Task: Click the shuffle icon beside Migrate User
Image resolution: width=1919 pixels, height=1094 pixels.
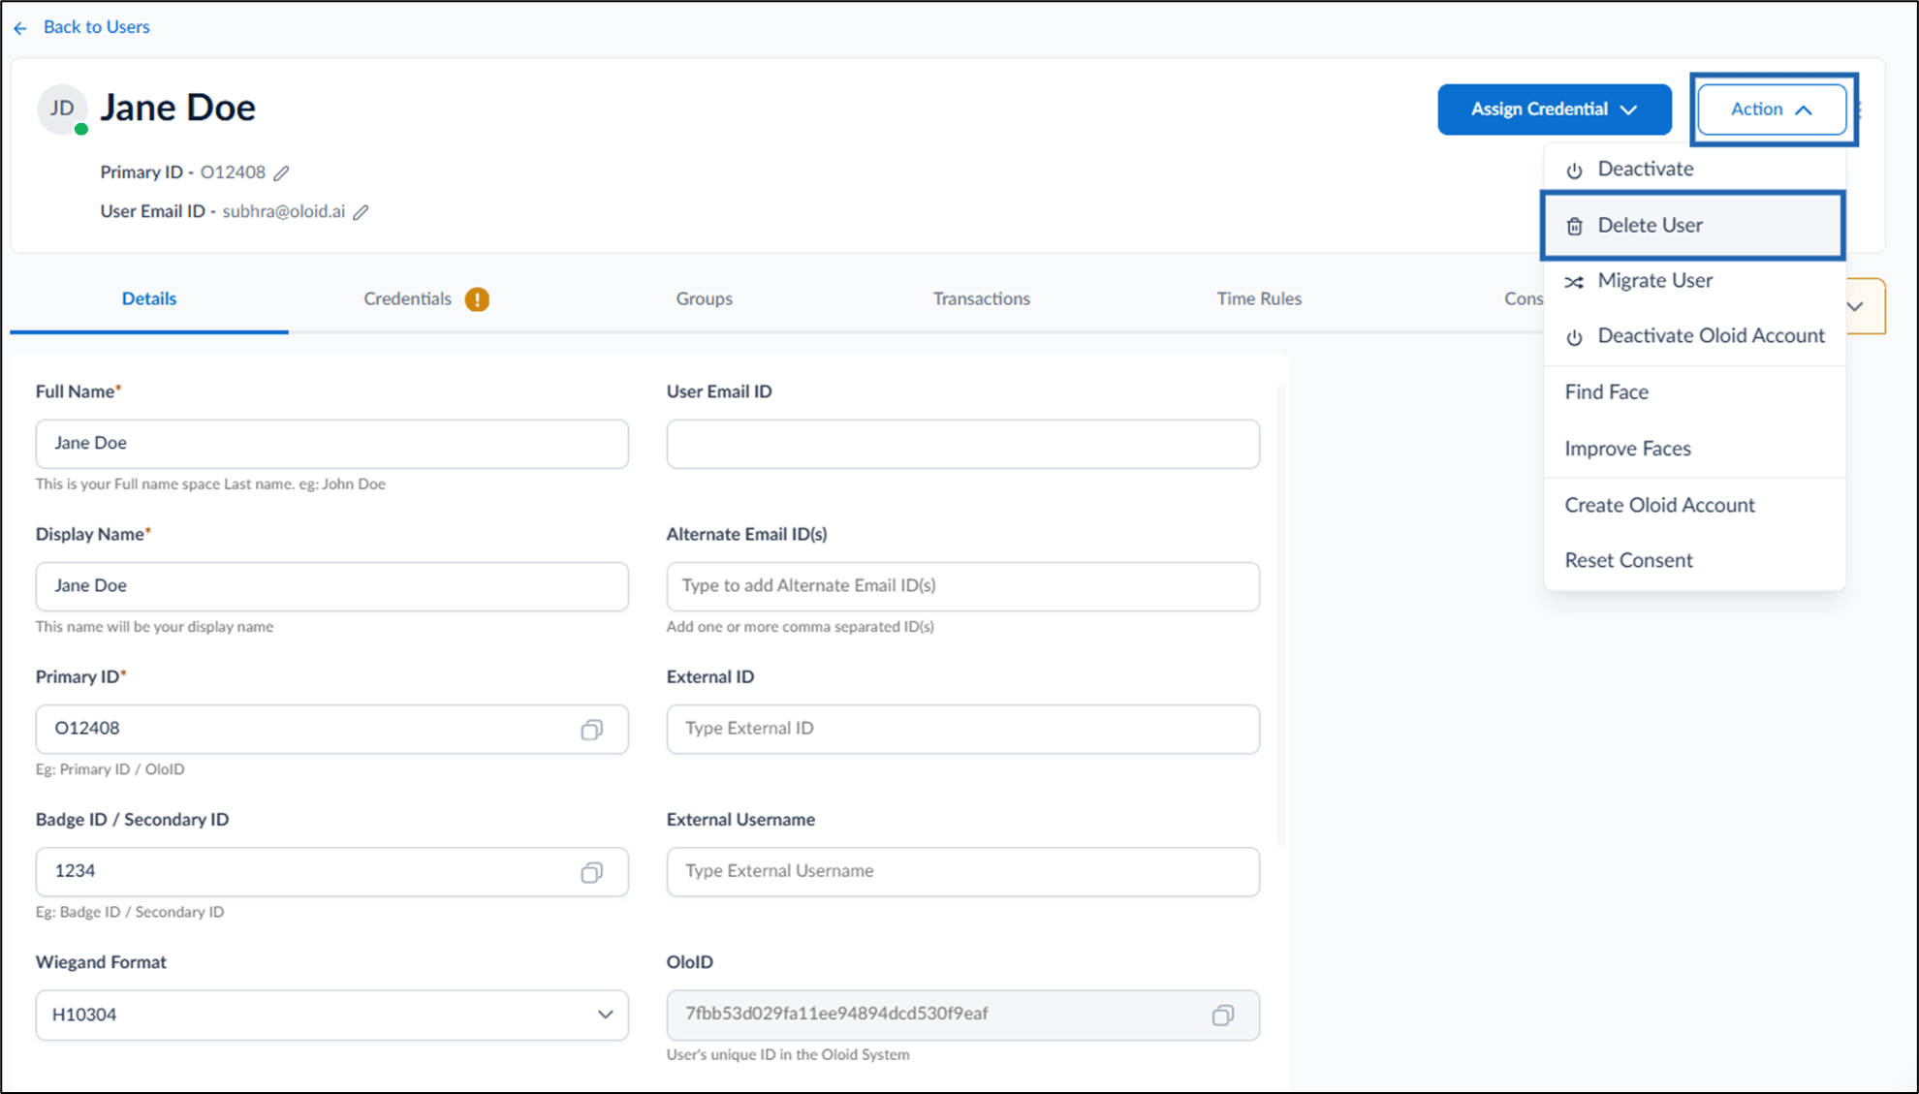Action: 1574,282
